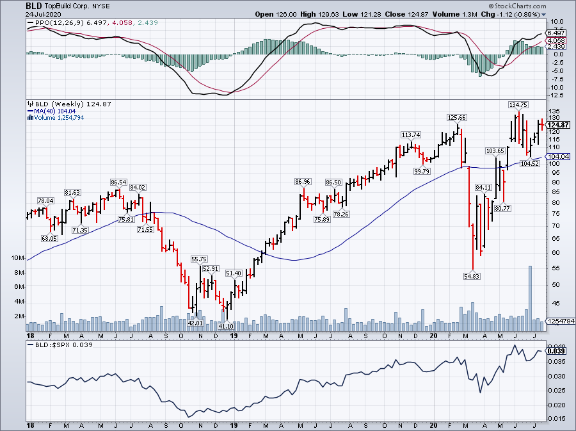Click the MA(40) 104.04 legend label
Image resolution: width=576 pixels, height=431 pixels.
55,111
